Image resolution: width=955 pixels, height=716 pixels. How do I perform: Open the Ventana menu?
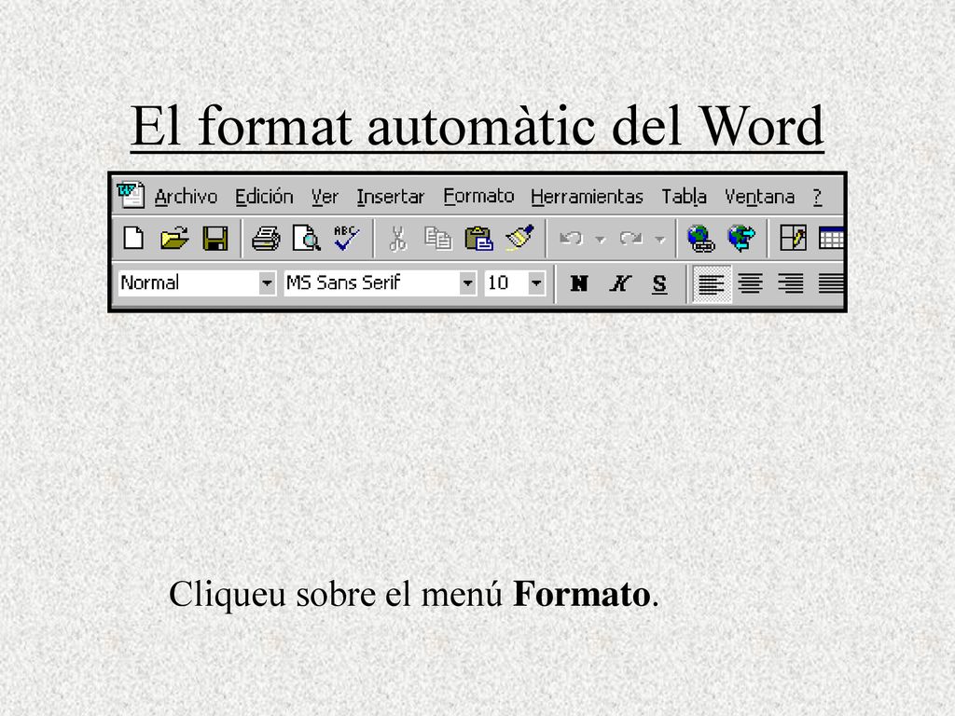(759, 197)
